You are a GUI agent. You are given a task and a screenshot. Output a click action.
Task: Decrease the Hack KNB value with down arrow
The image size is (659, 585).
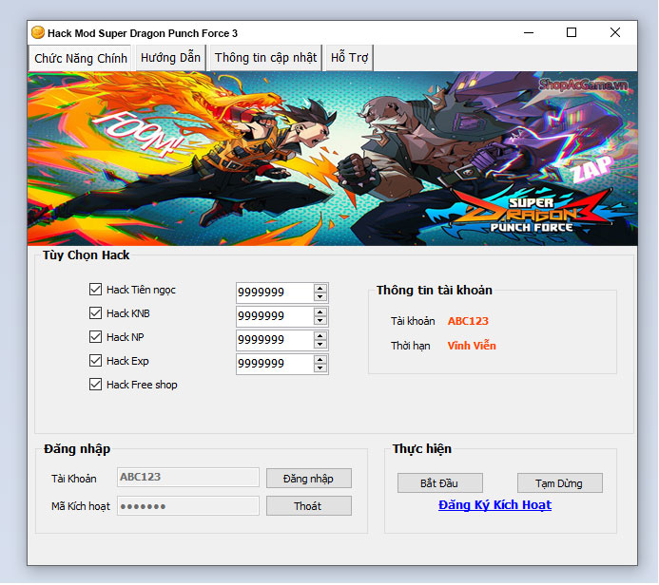[320, 321]
